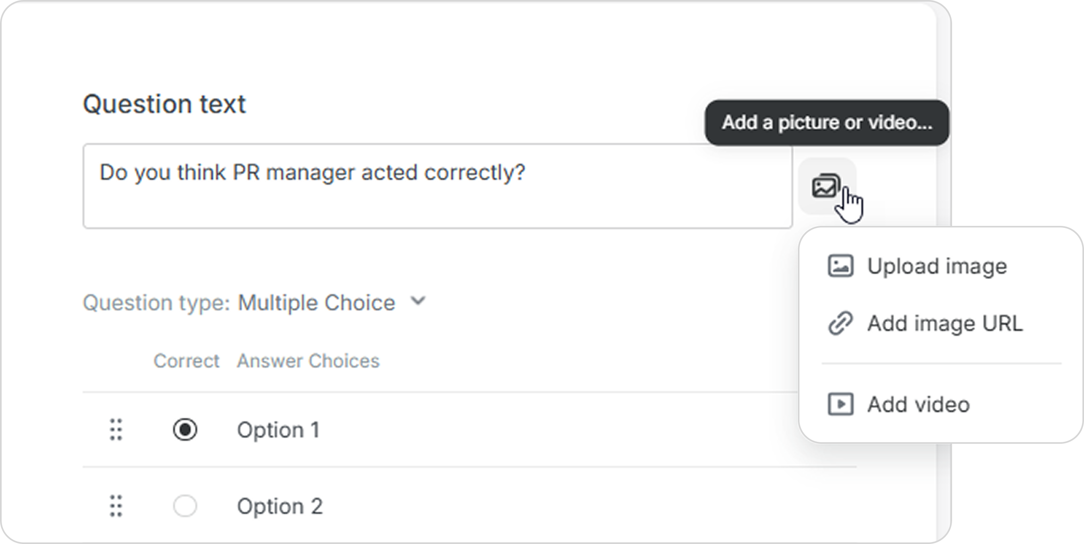Open the Multiple Choice type dropdown
This screenshot has height=544, width=1084.
pos(316,303)
